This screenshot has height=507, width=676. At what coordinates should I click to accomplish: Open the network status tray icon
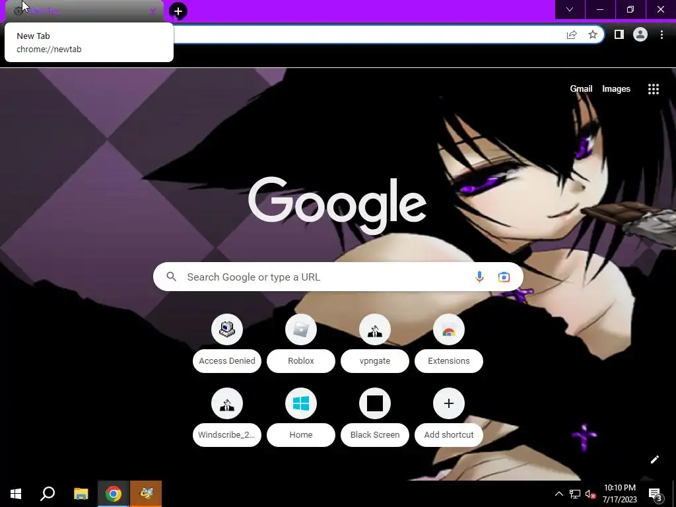click(x=575, y=494)
